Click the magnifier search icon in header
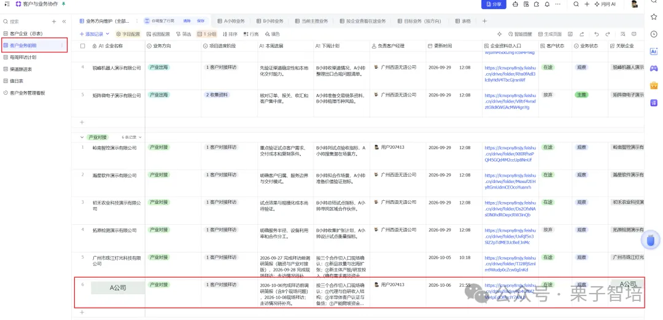The width and height of the screenshot is (663, 320). 576,4
